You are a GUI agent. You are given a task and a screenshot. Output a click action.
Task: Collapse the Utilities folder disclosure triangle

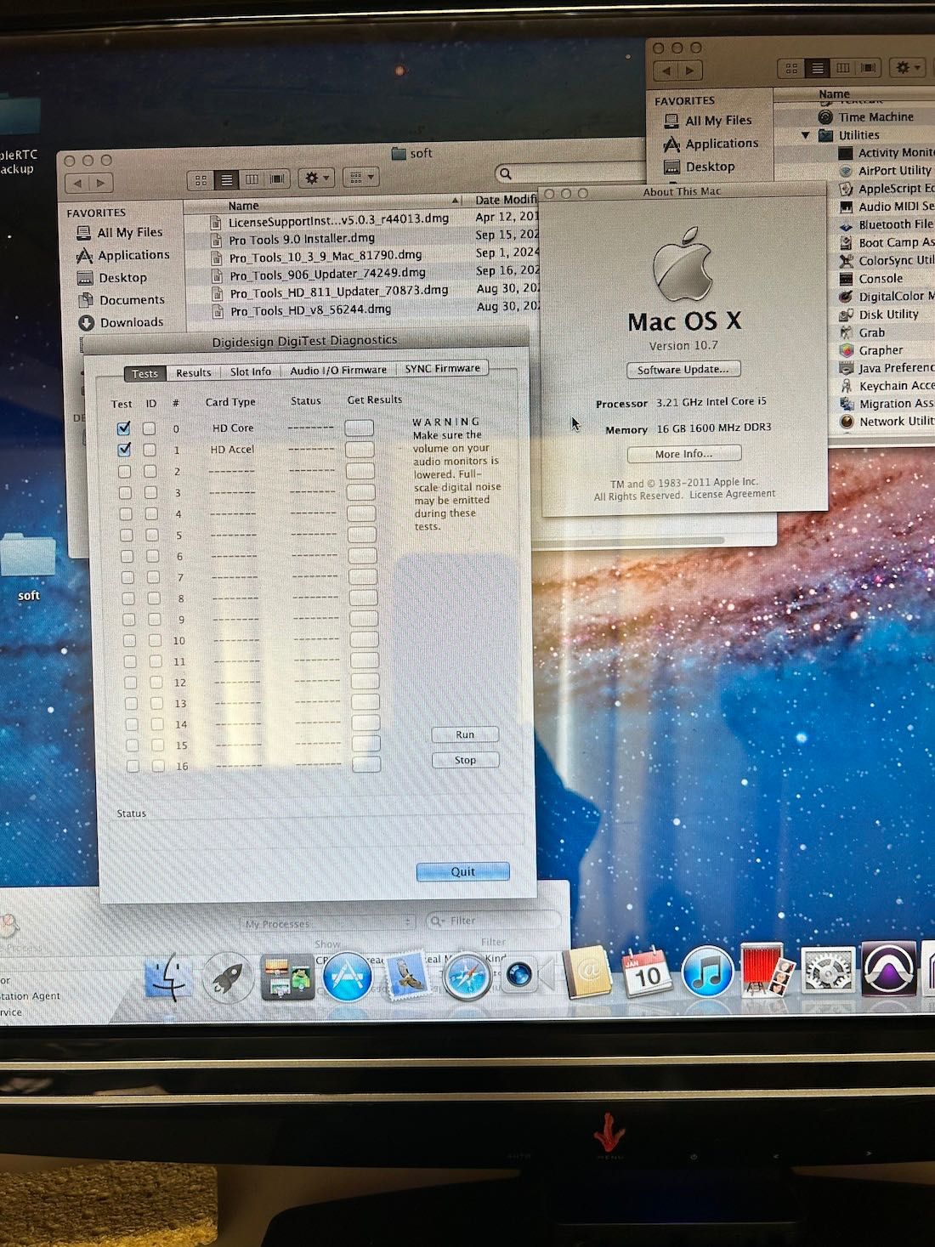pyautogui.click(x=806, y=135)
